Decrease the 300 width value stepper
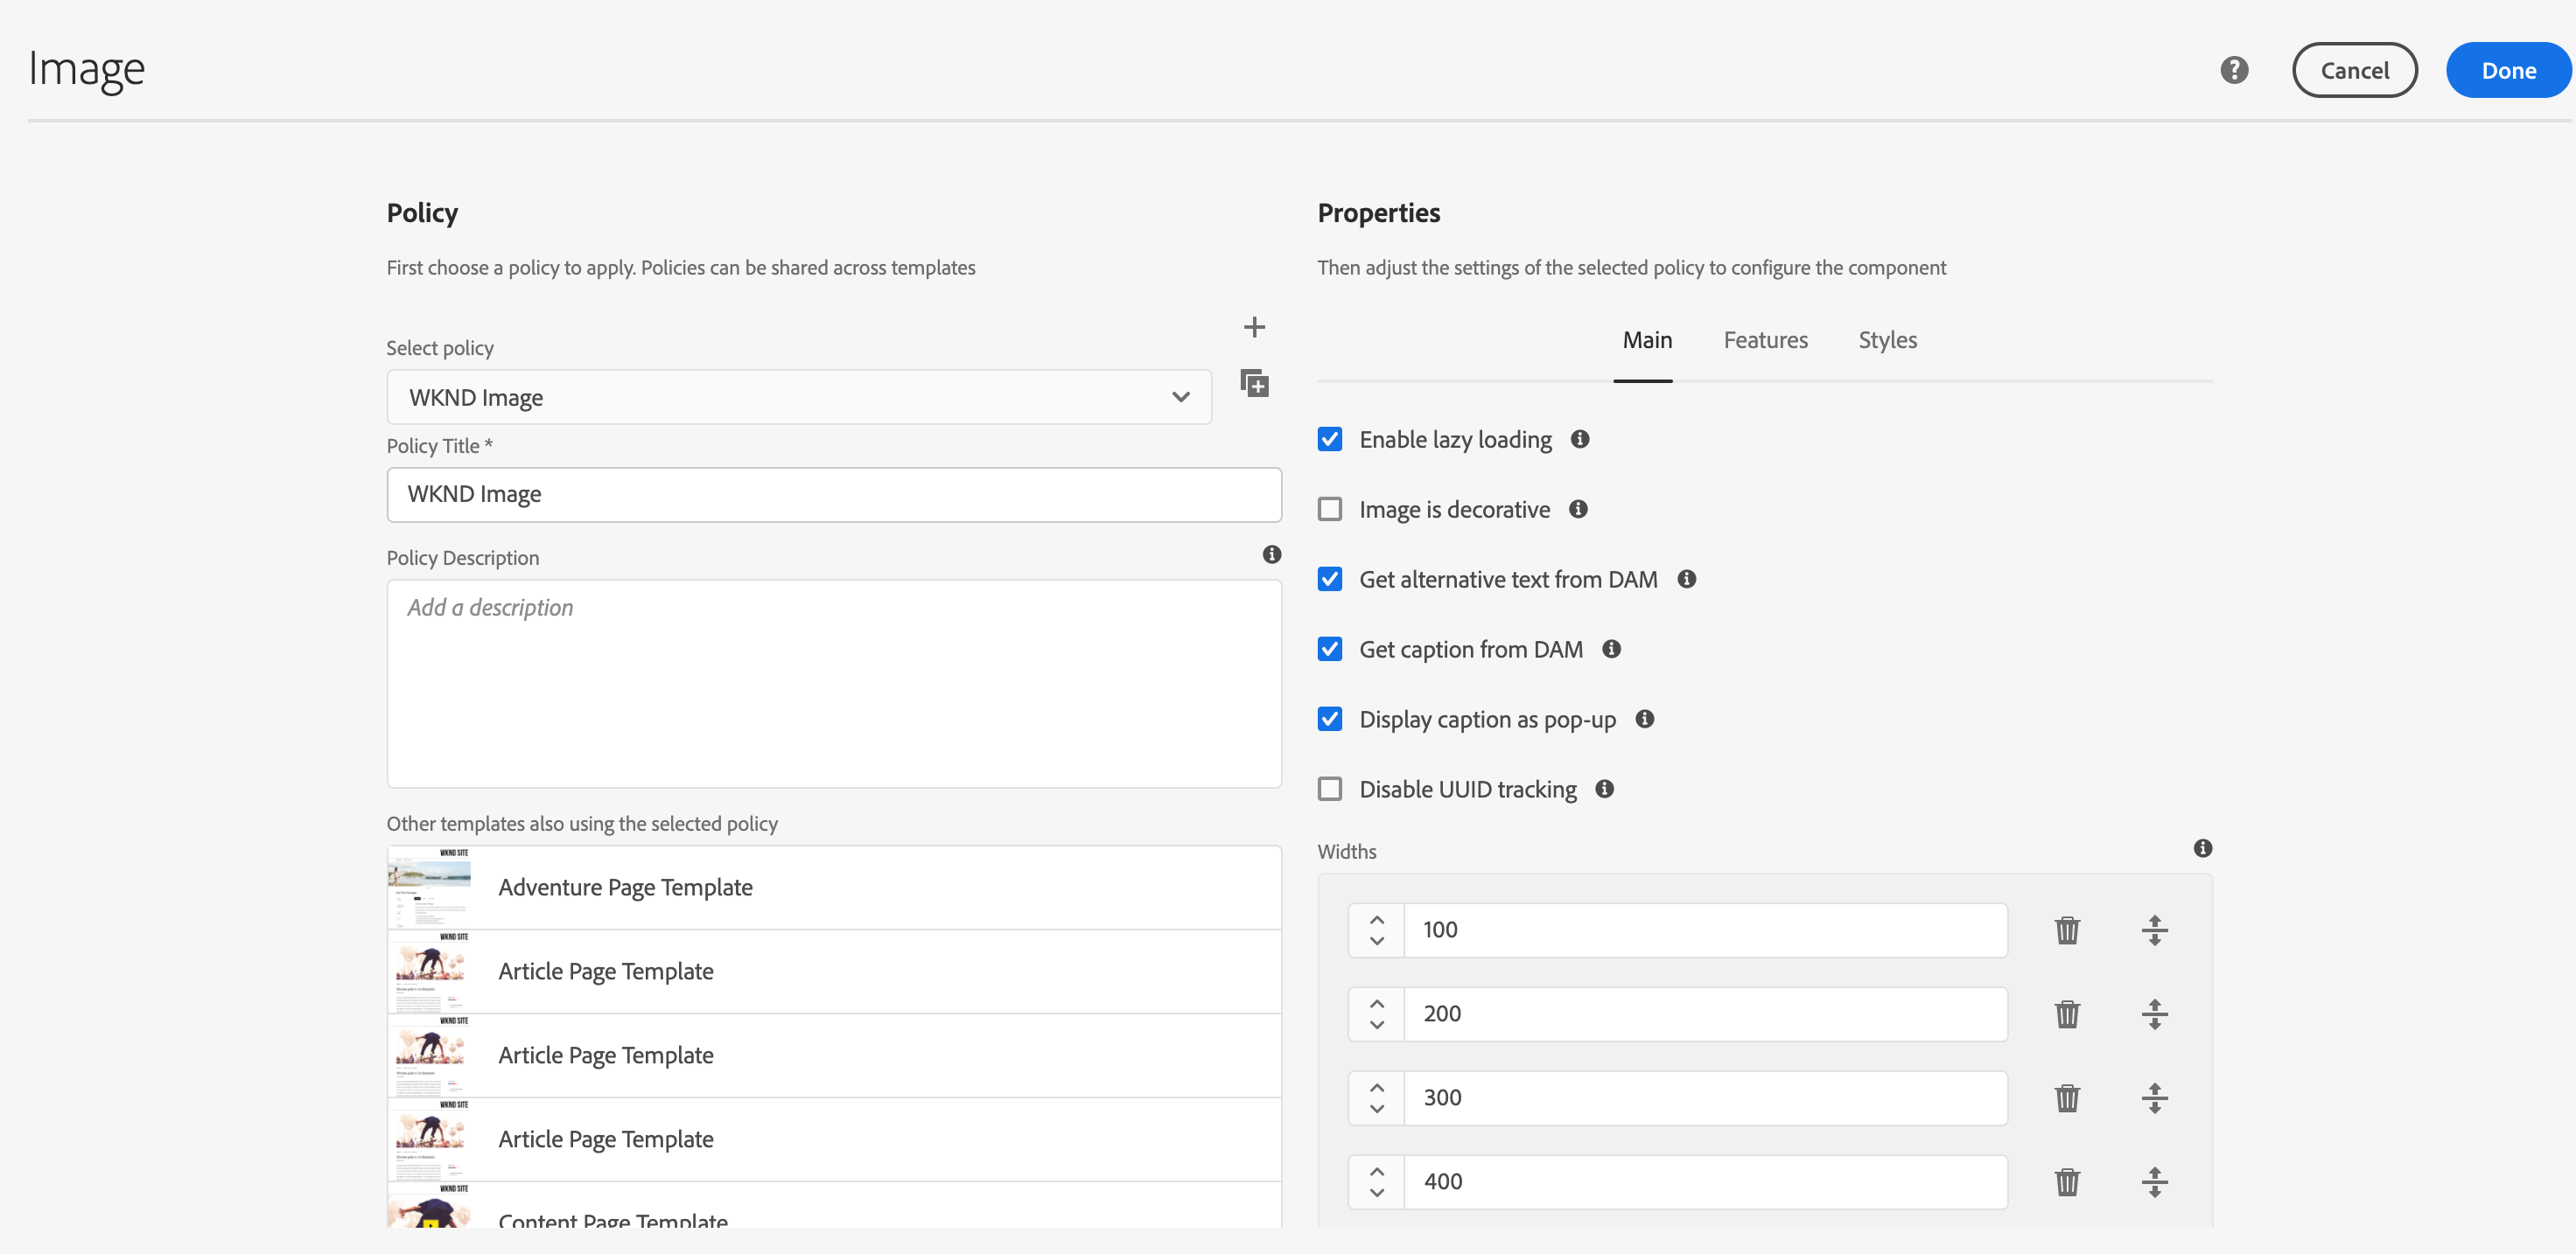 1377,1109
